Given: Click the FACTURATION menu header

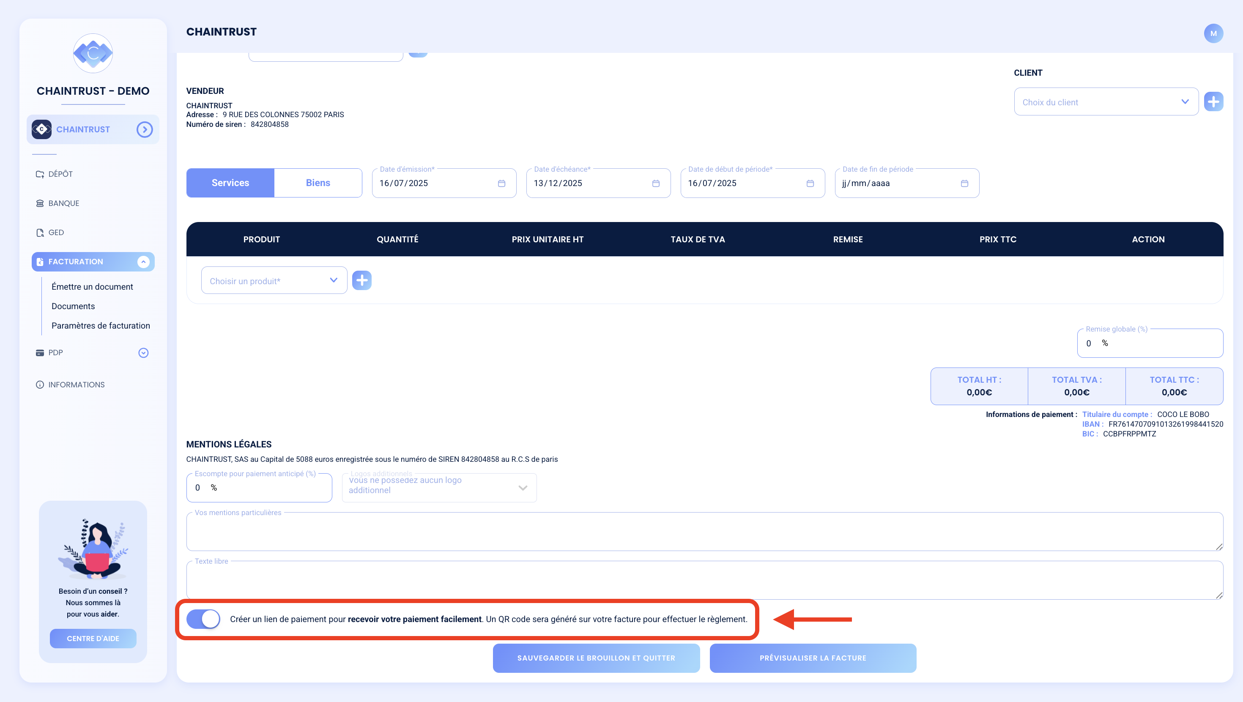Looking at the screenshot, I should click(93, 262).
